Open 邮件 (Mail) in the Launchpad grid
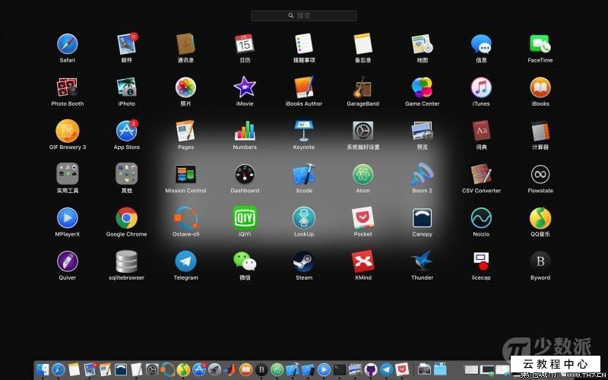Image resolution: width=608 pixels, height=380 pixels. point(127,44)
